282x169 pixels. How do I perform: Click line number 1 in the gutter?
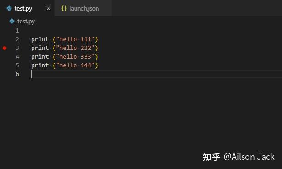click(x=17, y=31)
